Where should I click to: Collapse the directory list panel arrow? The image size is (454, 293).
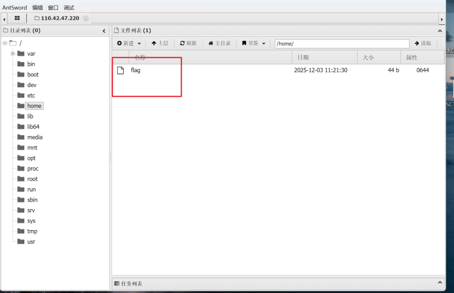click(x=104, y=31)
